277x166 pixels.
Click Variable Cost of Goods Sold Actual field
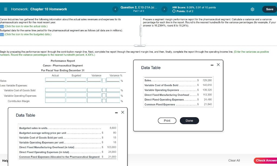pyautogui.click(x=55, y=90)
